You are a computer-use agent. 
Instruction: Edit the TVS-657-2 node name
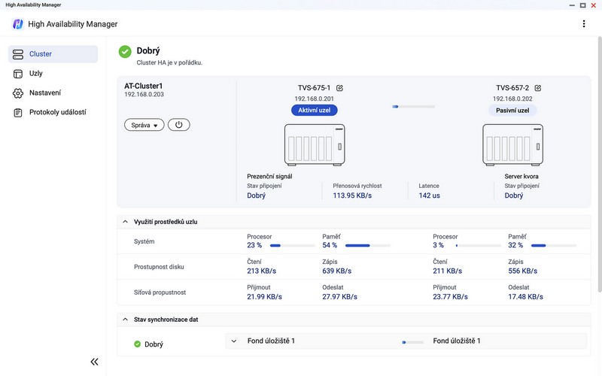click(x=538, y=88)
